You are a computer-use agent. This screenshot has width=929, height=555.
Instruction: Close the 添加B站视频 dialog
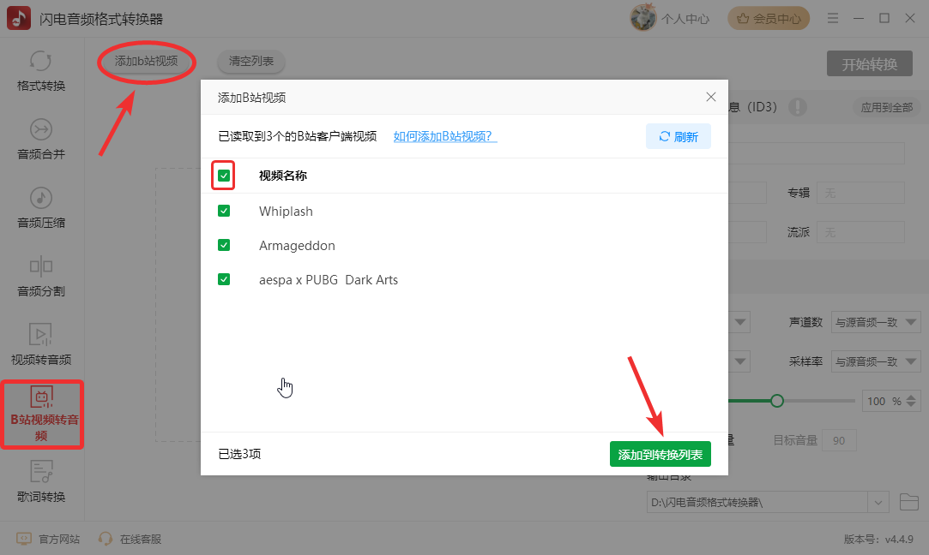[x=711, y=97]
